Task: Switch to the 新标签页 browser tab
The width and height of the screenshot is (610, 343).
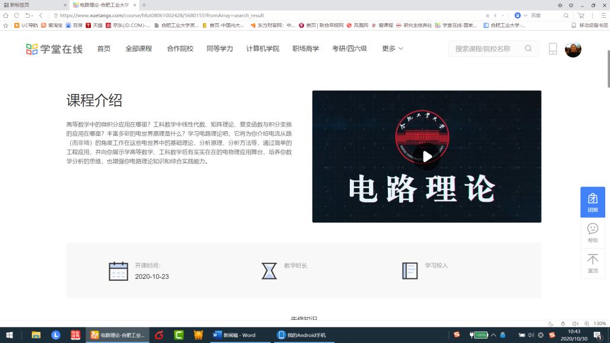Action: pyautogui.click(x=33, y=5)
